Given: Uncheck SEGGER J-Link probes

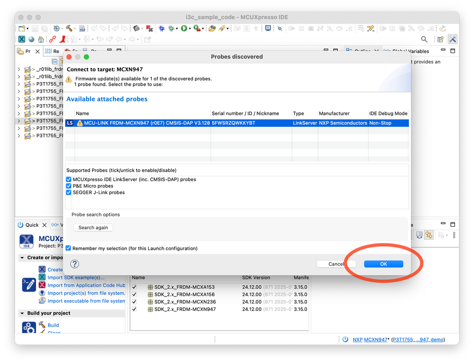Looking at the screenshot, I should 69,193.
